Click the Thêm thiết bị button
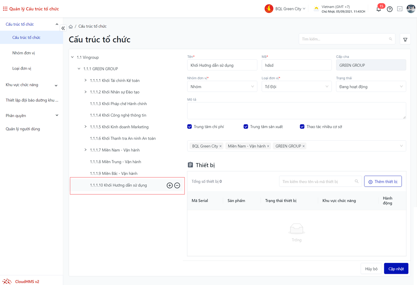Screen dimensions: 417x285 pos(382,182)
